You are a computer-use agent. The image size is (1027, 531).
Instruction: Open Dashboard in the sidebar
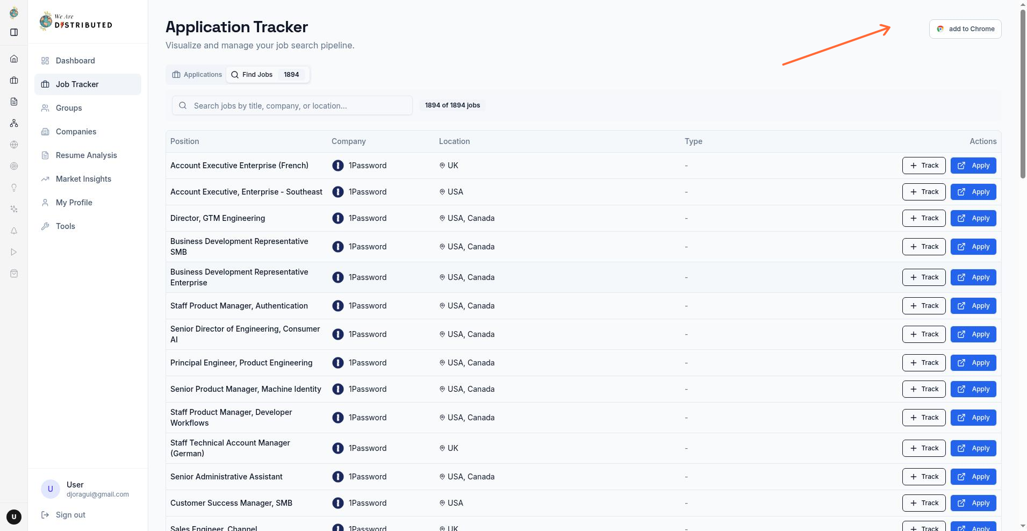coord(88,61)
